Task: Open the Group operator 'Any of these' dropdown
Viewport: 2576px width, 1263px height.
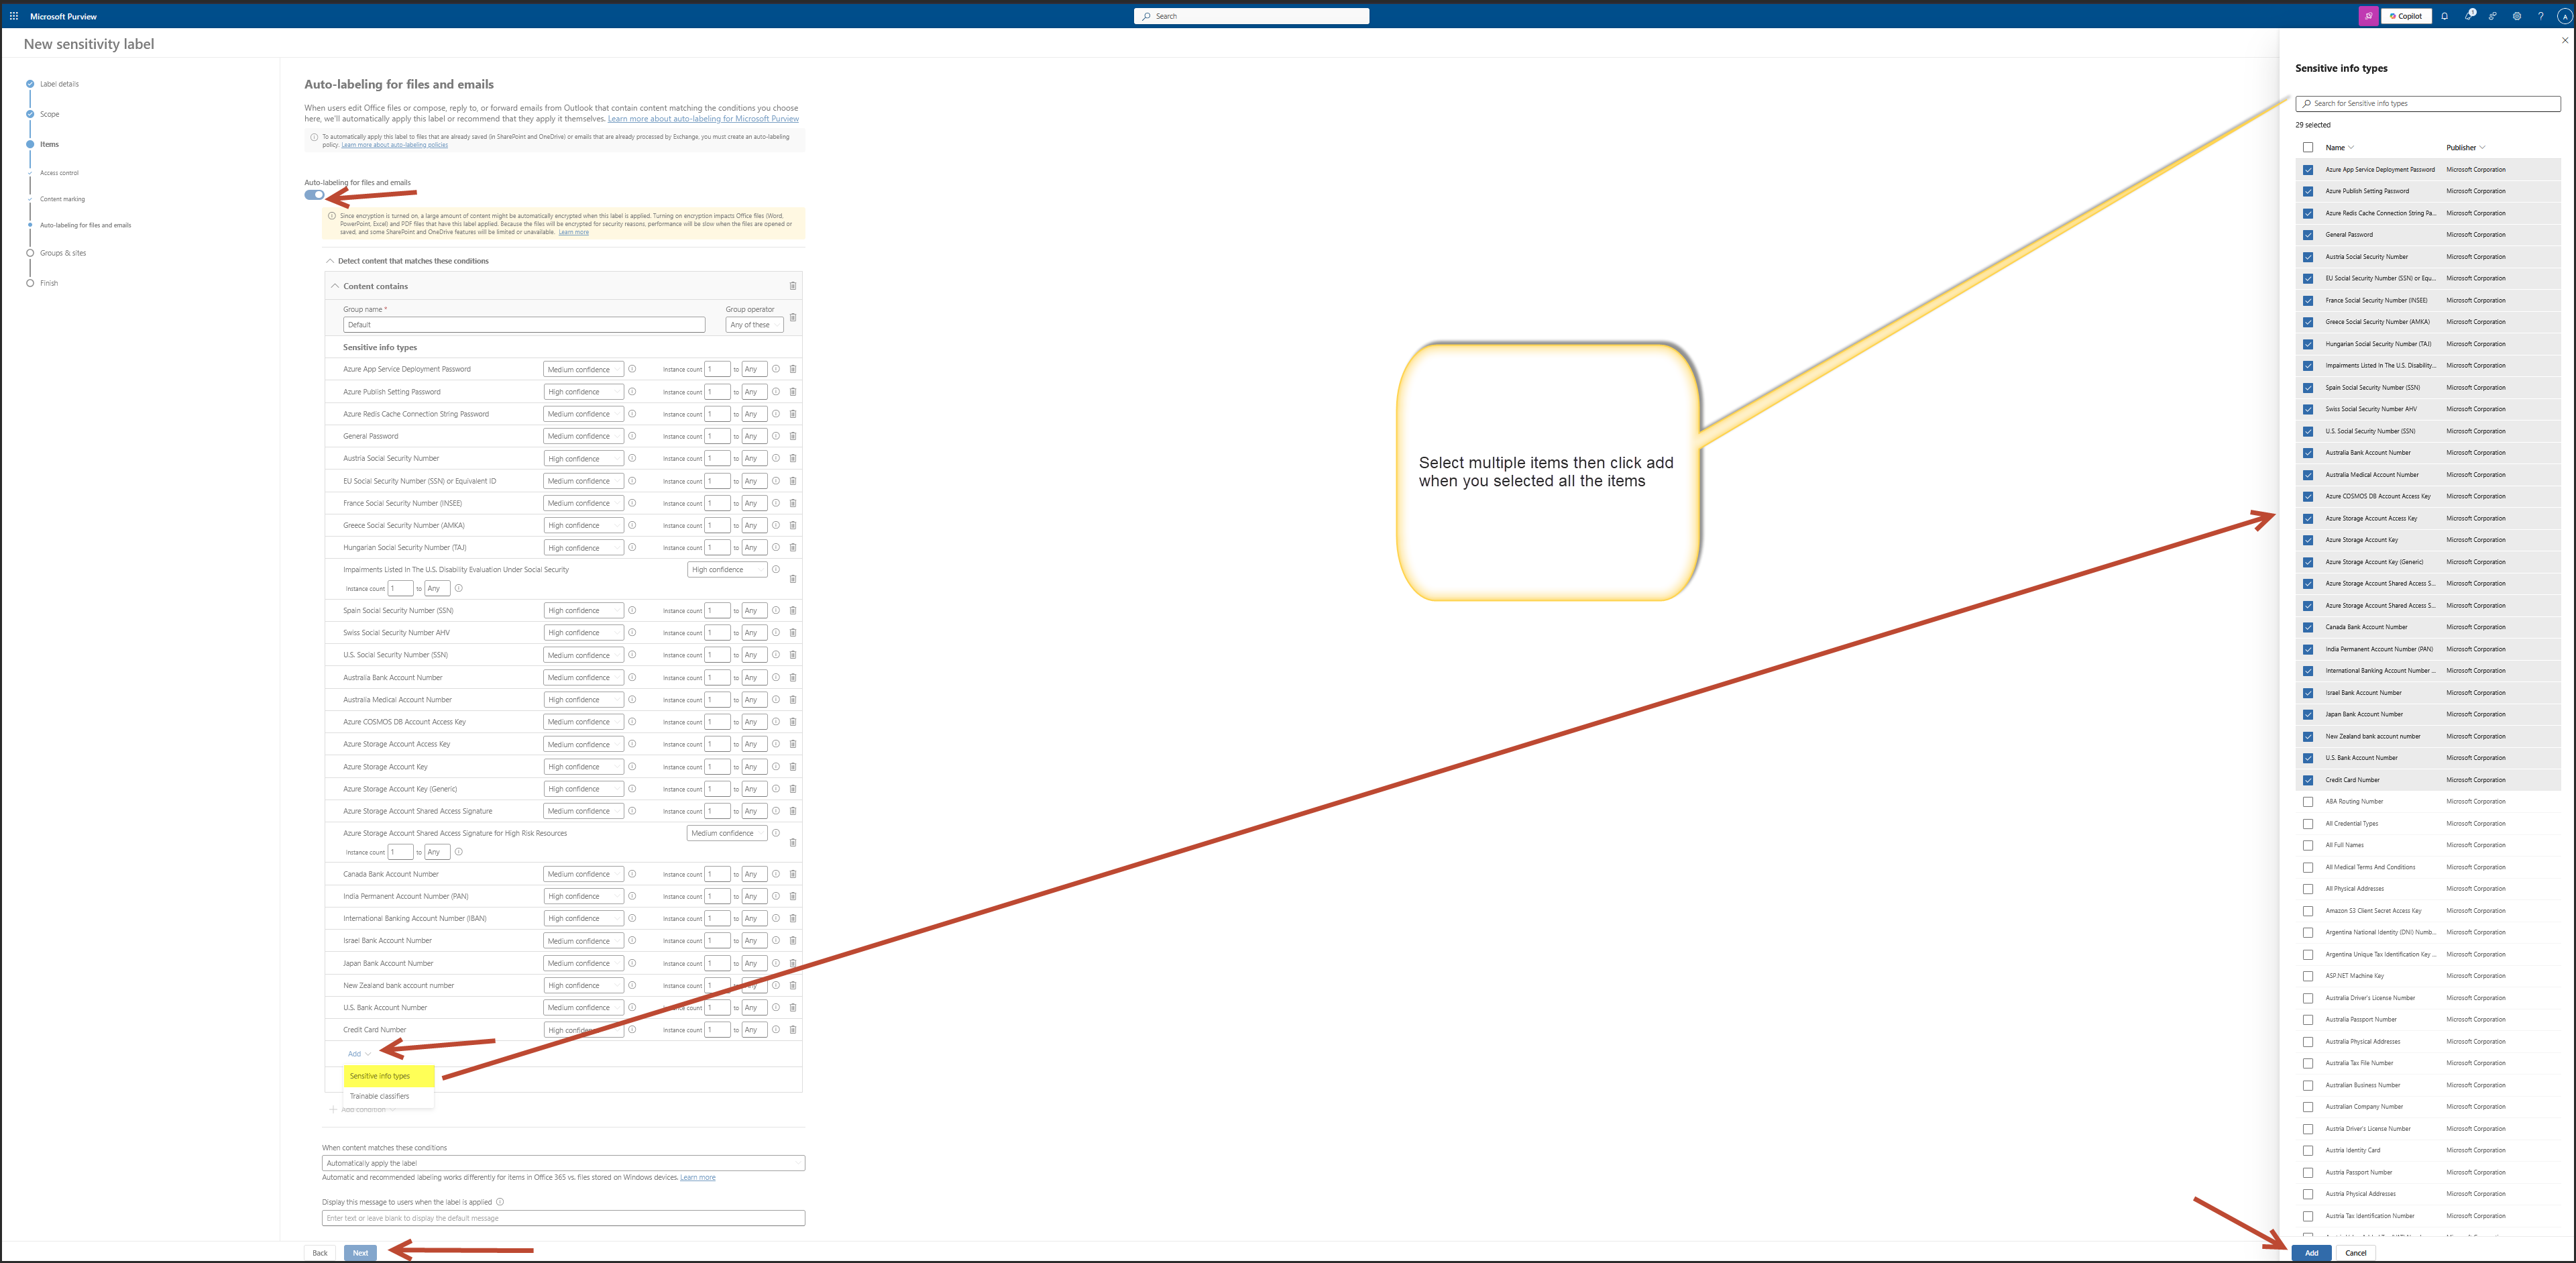Action: click(x=754, y=325)
